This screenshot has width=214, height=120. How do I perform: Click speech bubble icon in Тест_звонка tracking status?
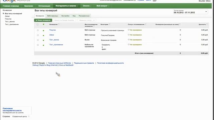pos(128,40)
